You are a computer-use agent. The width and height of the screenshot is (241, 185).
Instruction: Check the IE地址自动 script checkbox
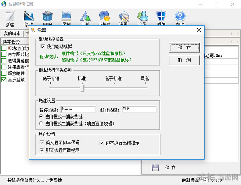click(x=4, y=48)
